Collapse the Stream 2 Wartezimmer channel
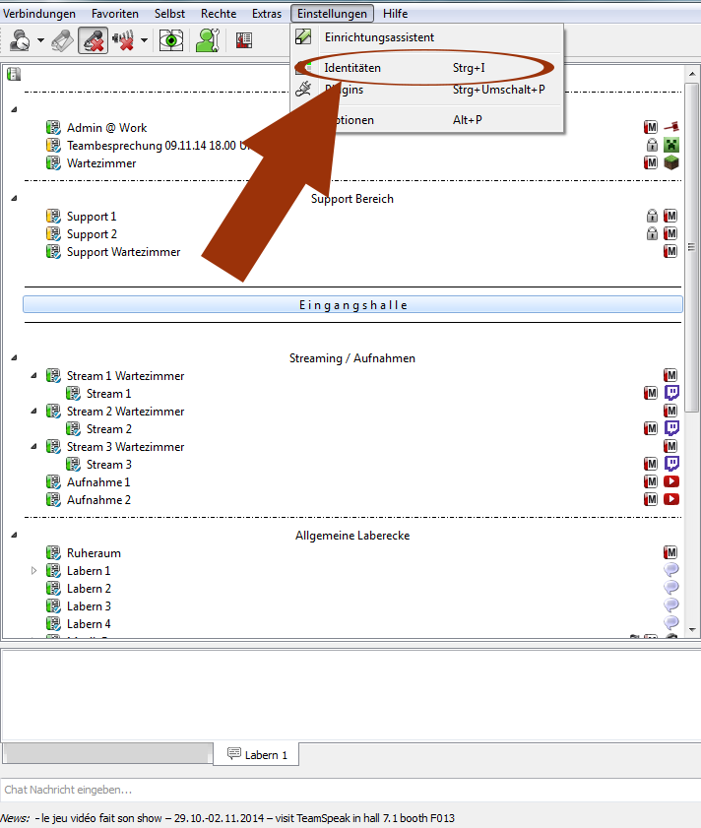 [x=33, y=411]
